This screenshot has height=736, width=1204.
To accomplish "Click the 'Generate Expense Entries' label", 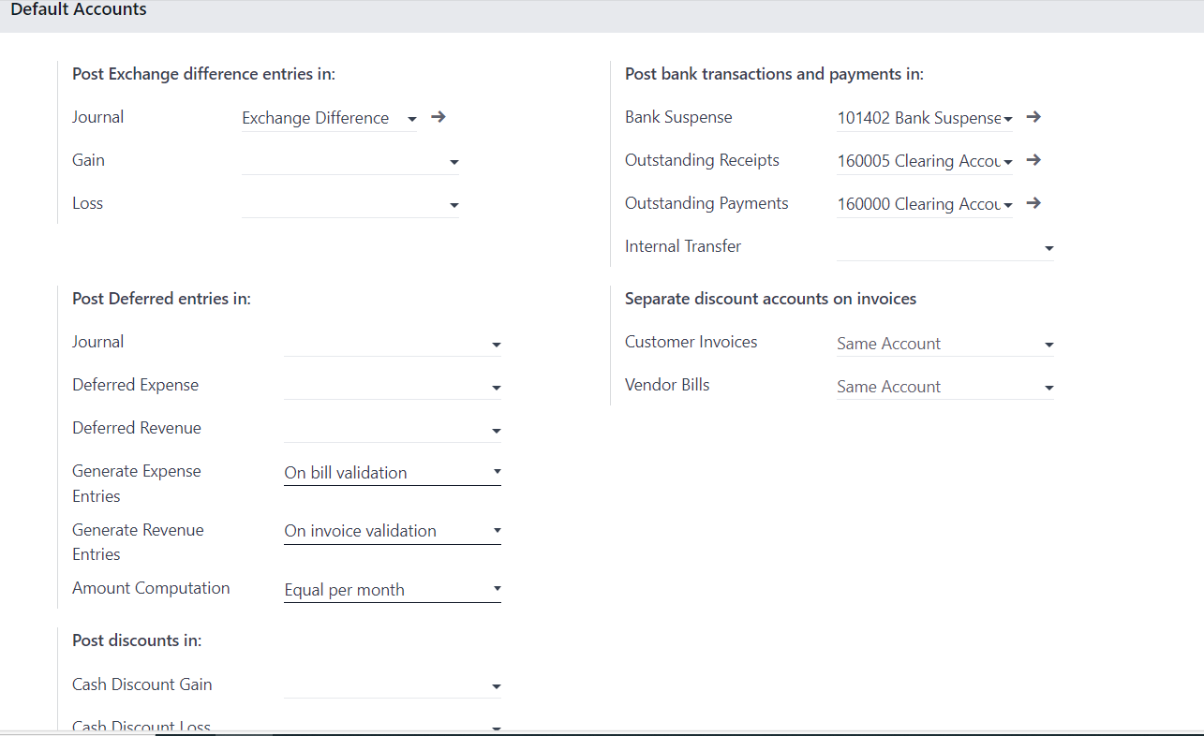I will [137, 483].
